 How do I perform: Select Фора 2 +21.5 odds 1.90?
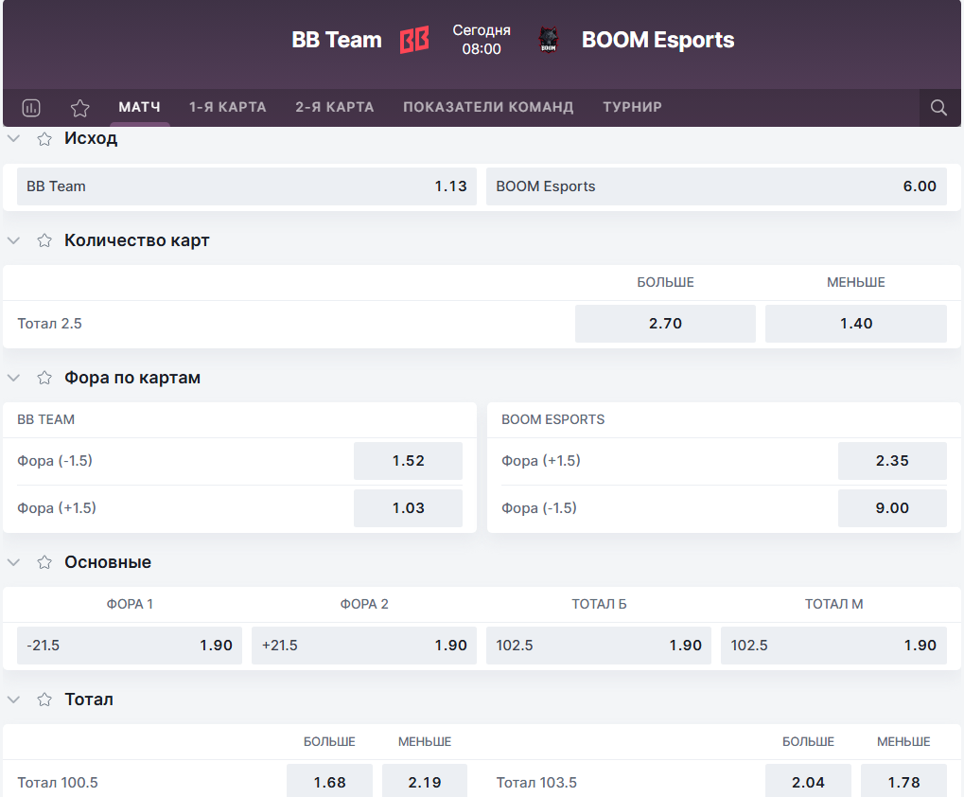(x=364, y=646)
